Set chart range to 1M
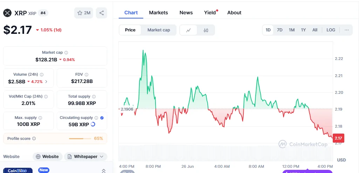The width and height of the screenshot is (359, 173). pos(291,30)
